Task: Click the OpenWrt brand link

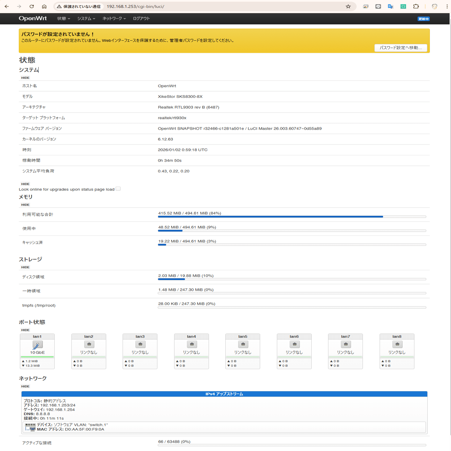Action: [x=33, y=18]
